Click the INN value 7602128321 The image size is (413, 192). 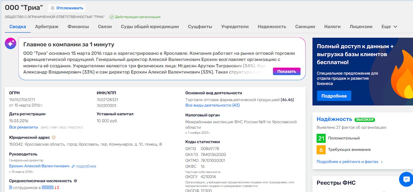107,100
